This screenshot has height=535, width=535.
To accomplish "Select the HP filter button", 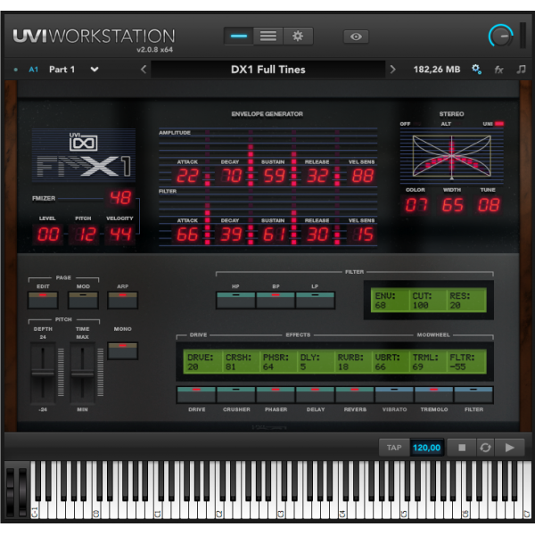I will pos(235,300).
